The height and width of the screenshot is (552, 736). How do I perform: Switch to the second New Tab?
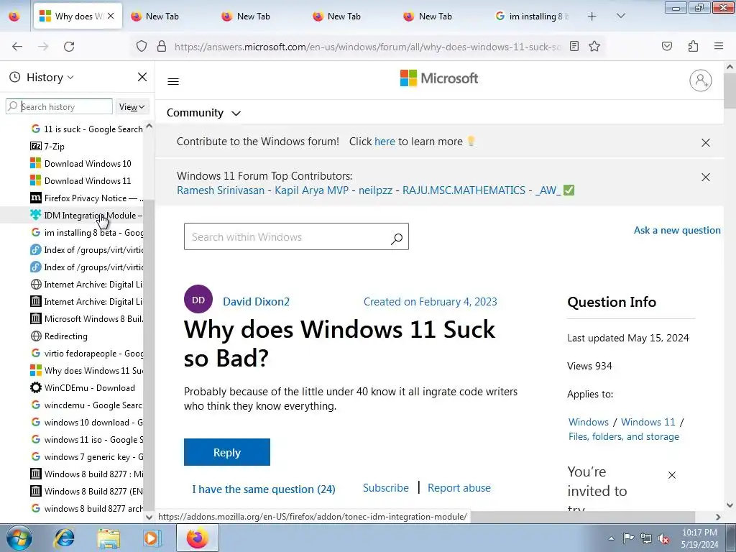[x=253, y=17]
